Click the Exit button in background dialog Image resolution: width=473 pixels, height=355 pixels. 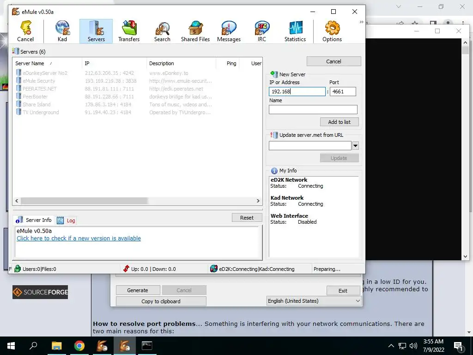click(343, 291)
